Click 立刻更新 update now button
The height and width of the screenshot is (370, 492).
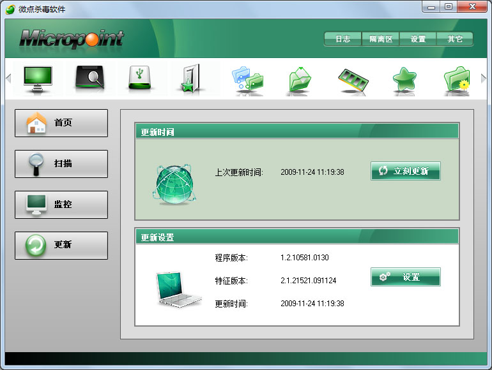tap(405, 171)
